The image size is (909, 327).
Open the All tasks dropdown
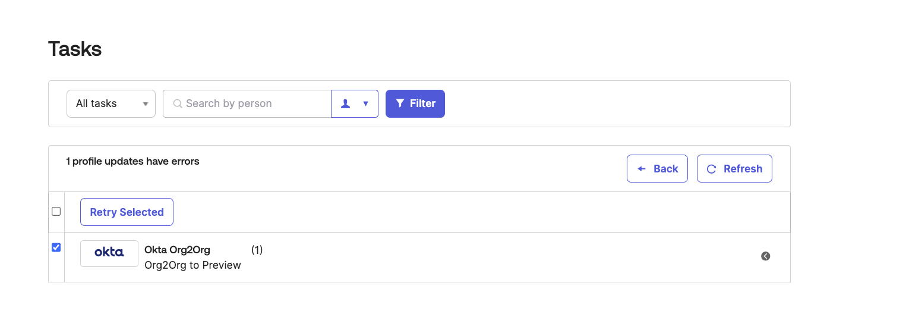(x=111, y=103)
